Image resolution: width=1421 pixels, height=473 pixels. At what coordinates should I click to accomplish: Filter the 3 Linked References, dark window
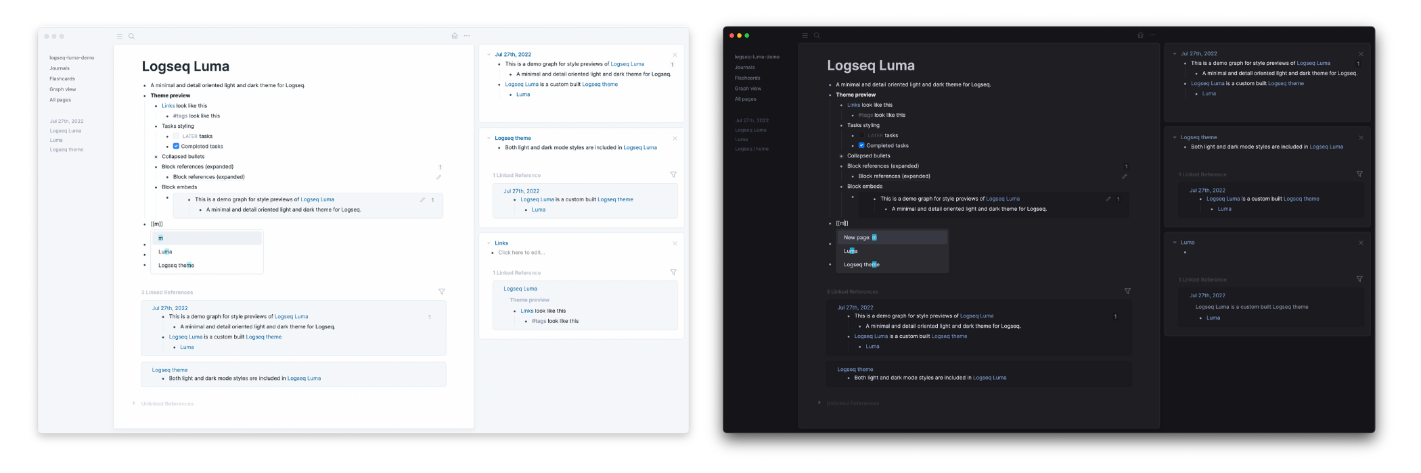[1127, 291]
